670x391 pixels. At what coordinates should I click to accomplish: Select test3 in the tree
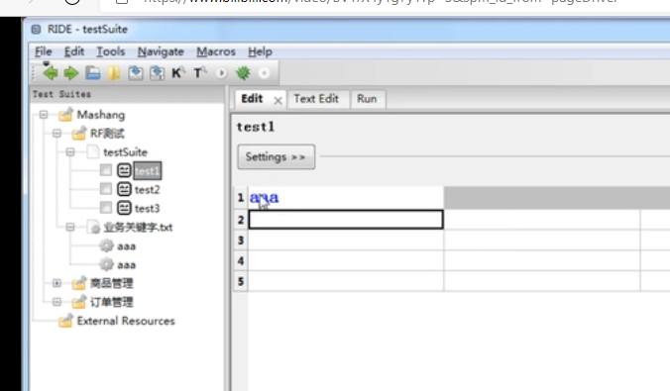click(148, 208)
